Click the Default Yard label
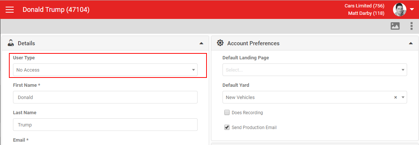Viewport: 419px width, 145px height. [236, 85]
